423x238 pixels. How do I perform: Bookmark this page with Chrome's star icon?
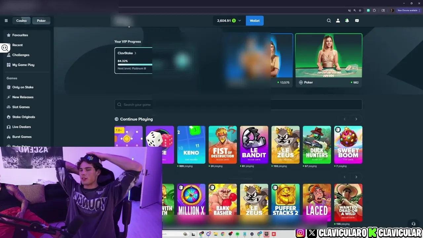tap(360, 11)
